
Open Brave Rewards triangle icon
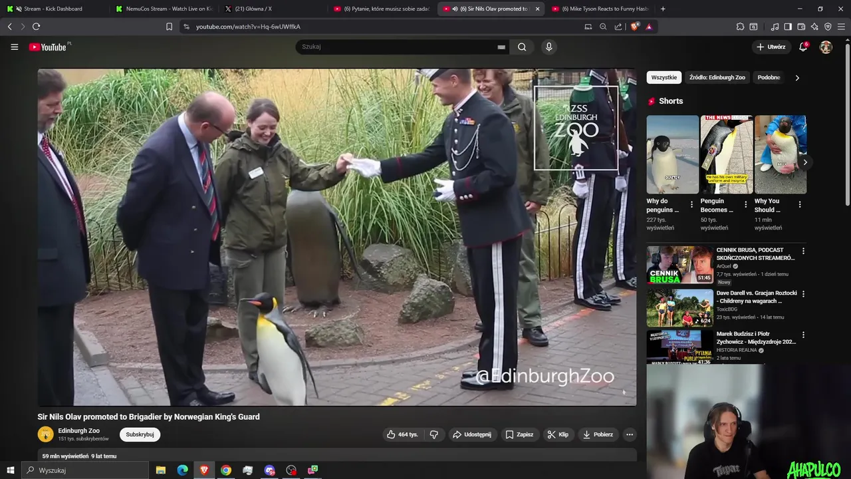coord(649,27)
